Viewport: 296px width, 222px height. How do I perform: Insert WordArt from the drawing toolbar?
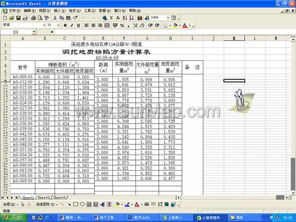pos(103,204)
